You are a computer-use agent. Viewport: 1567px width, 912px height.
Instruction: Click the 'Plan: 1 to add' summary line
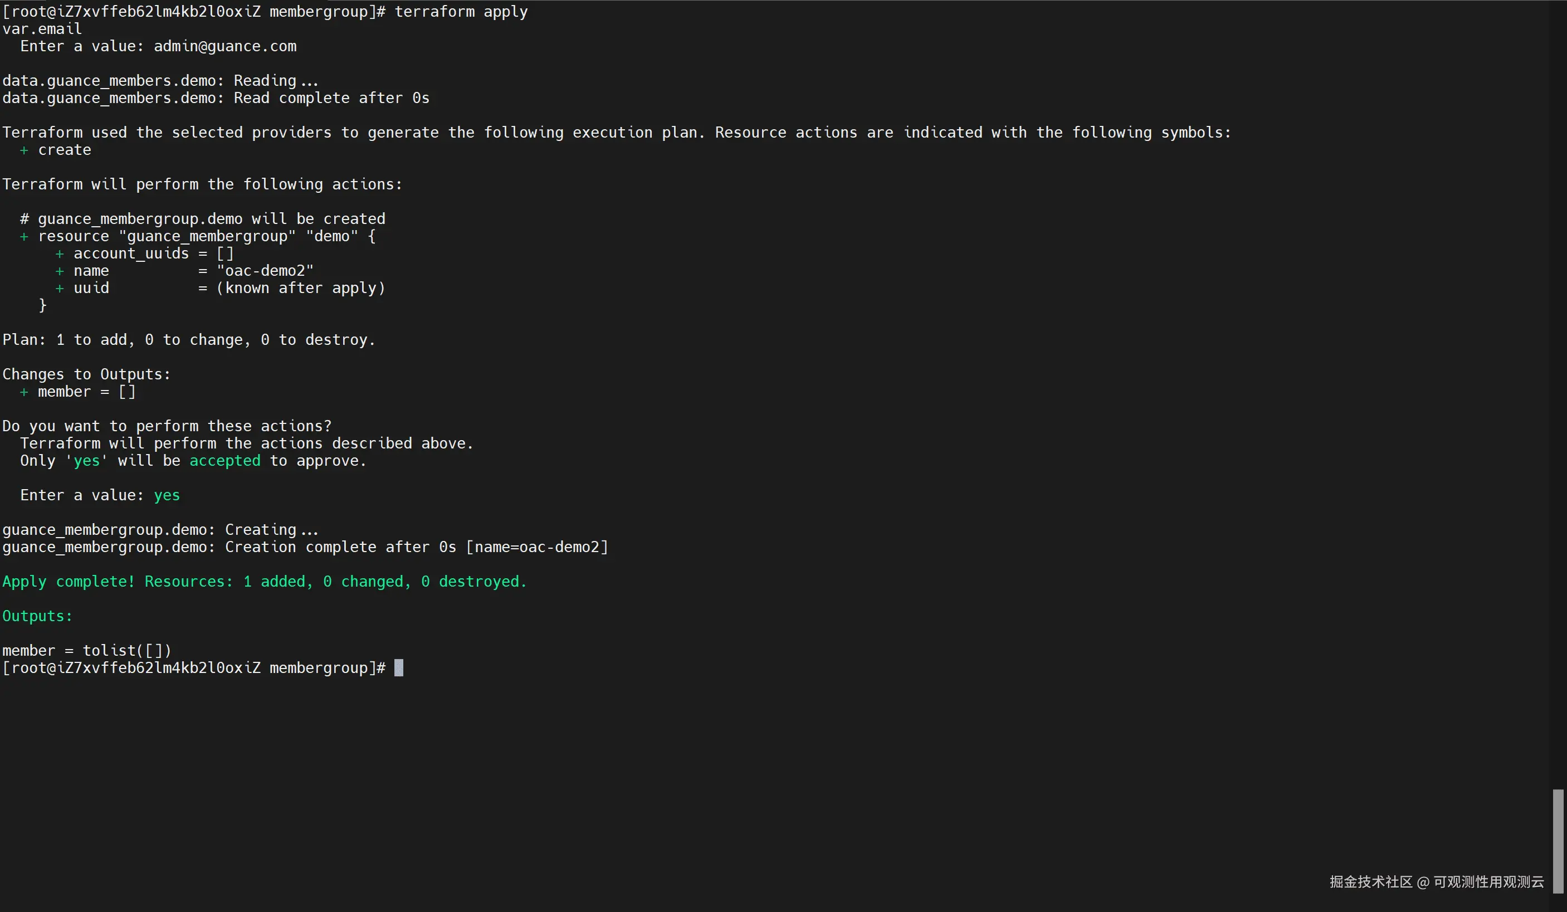pyautogui.click(x=188, y=340)
